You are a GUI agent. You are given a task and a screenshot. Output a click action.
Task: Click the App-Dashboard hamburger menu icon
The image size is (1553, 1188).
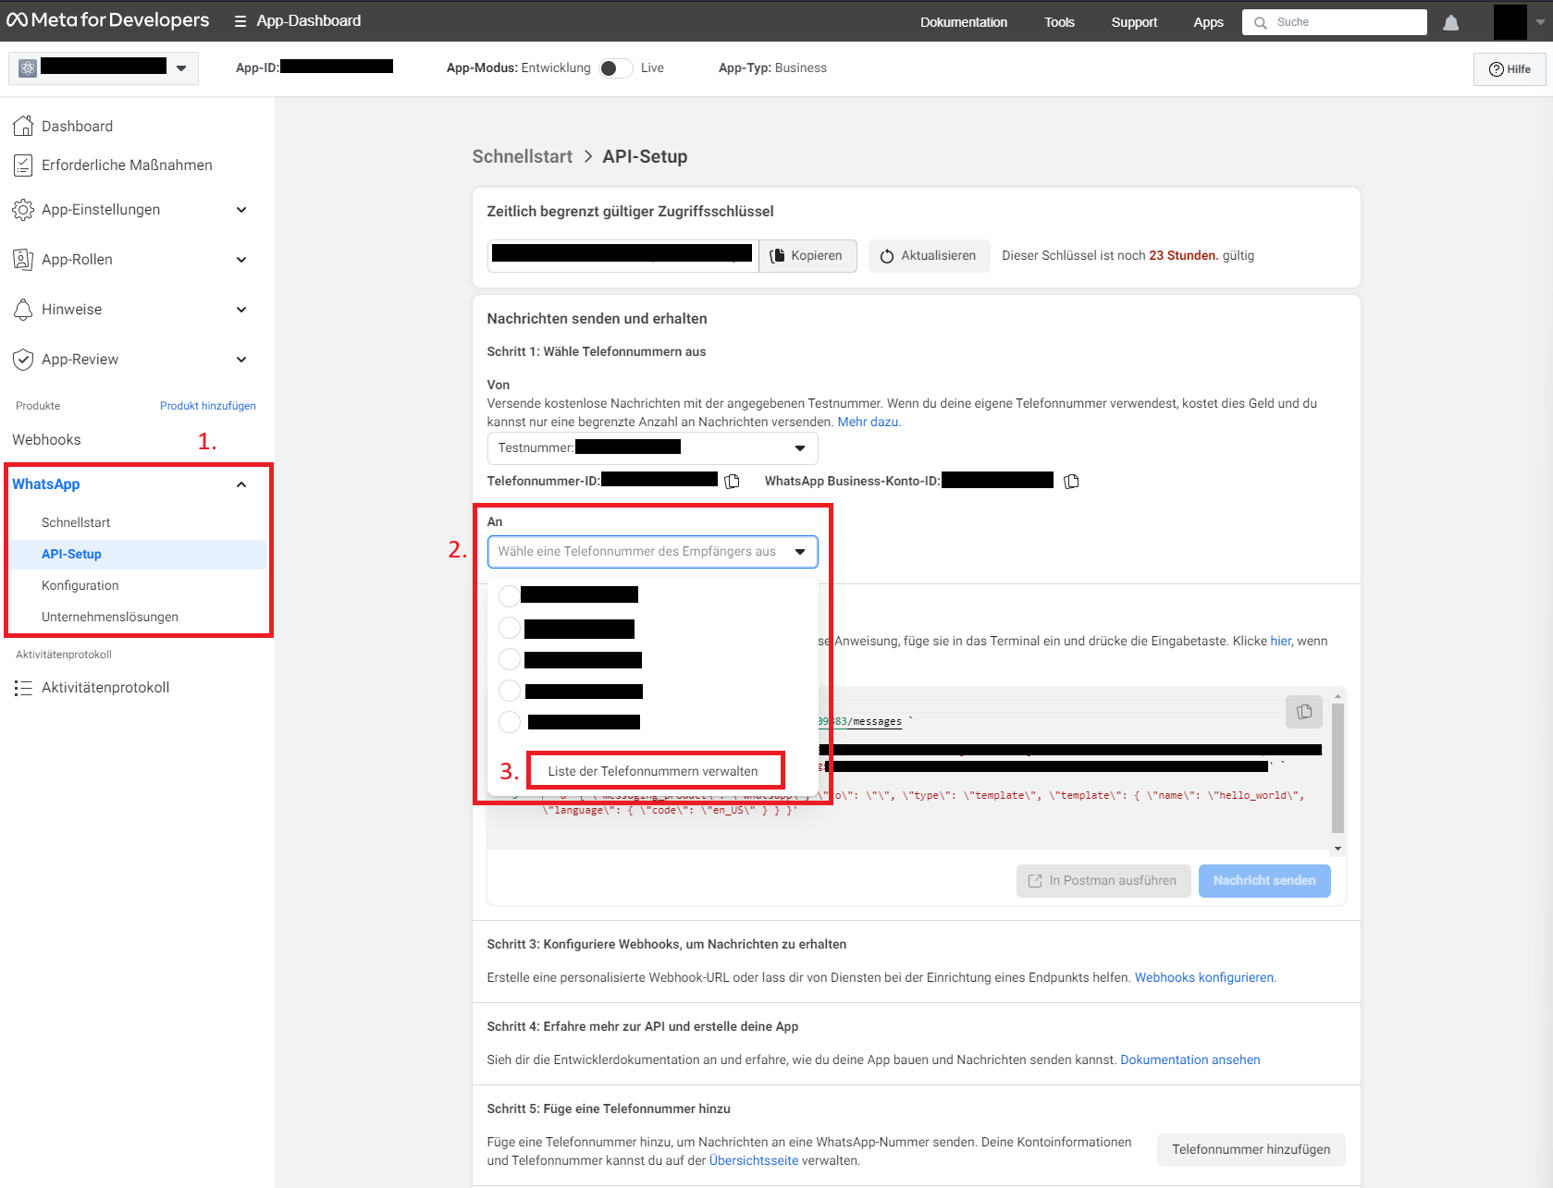[x=240, y=21]
